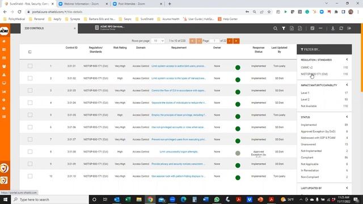The image size is (363, 204).
Task: Open the home icon in orange sidebar
Action: pos(4,41)
